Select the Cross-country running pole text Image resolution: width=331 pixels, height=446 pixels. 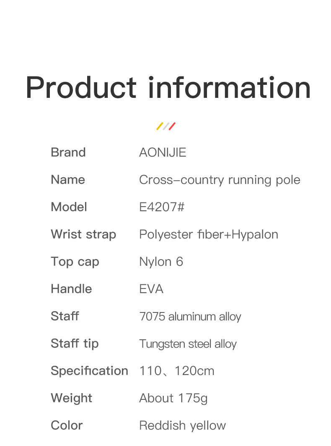[x=220, y=180]
